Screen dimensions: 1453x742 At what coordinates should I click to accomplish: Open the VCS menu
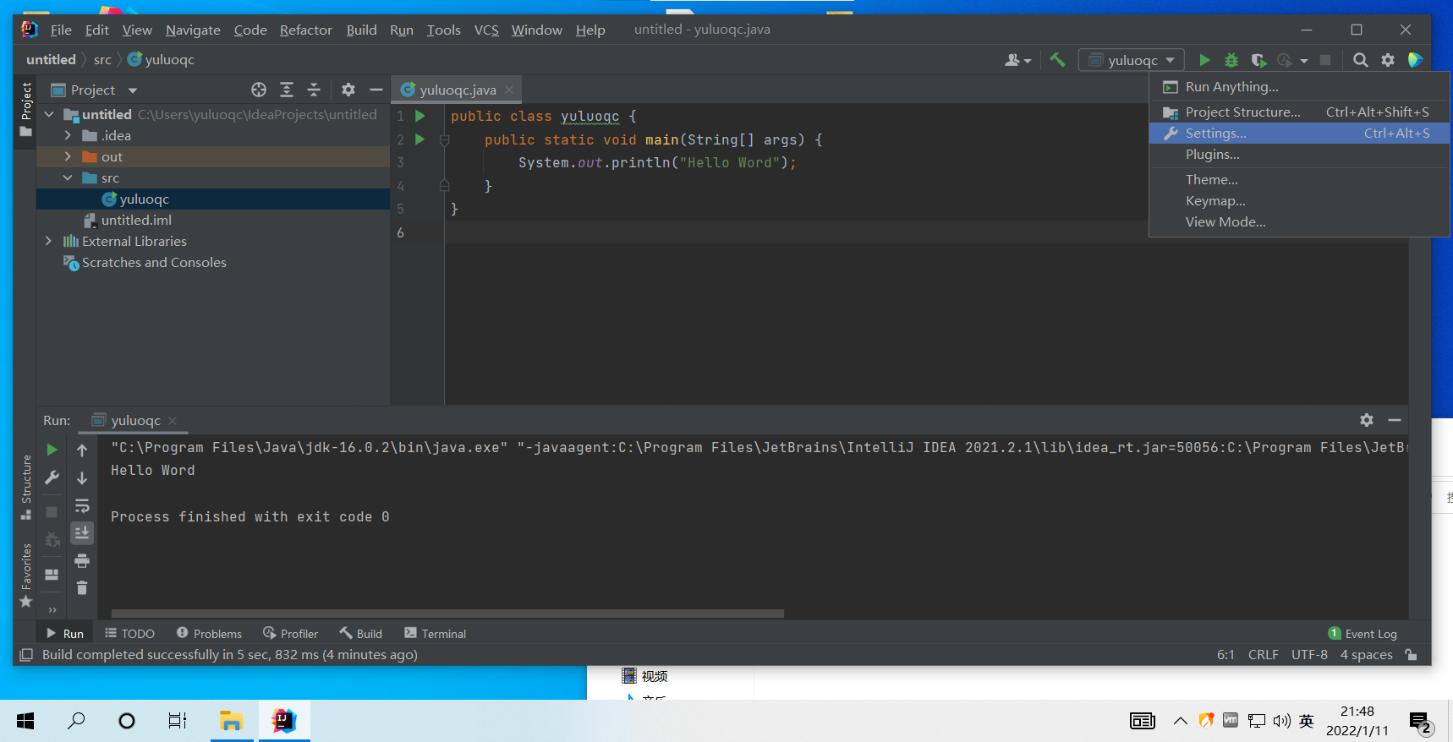tap(486, 30)
